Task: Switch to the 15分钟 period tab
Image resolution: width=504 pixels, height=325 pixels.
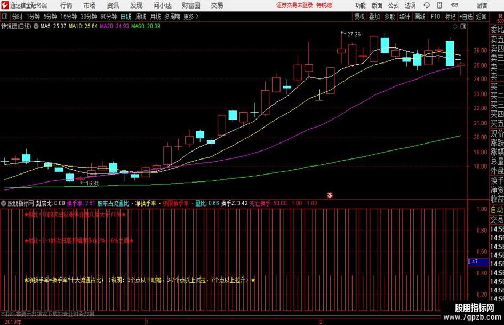Action: coord(69,17)
